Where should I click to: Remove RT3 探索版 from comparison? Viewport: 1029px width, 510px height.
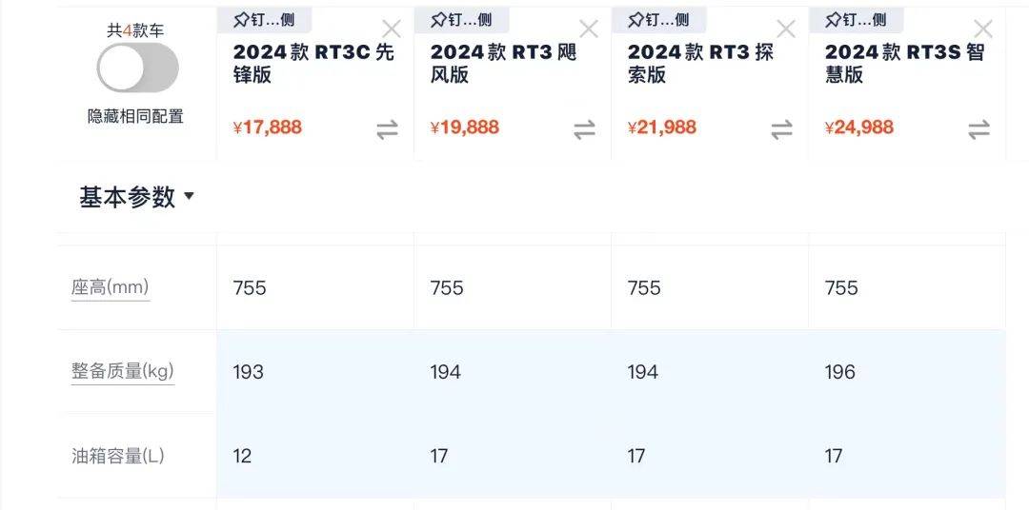pyautogui.click(x=786, y=29)
